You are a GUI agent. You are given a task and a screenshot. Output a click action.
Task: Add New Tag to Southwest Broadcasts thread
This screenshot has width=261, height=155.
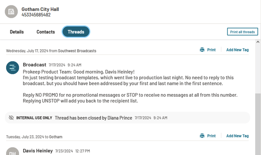pos(237,50)
